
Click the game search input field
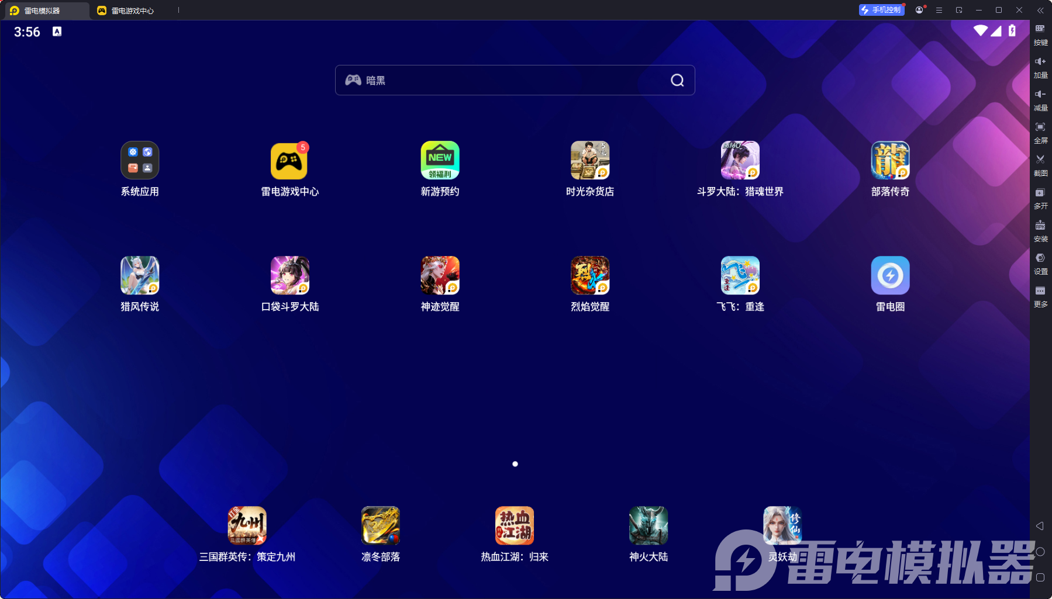click(515, 80)
